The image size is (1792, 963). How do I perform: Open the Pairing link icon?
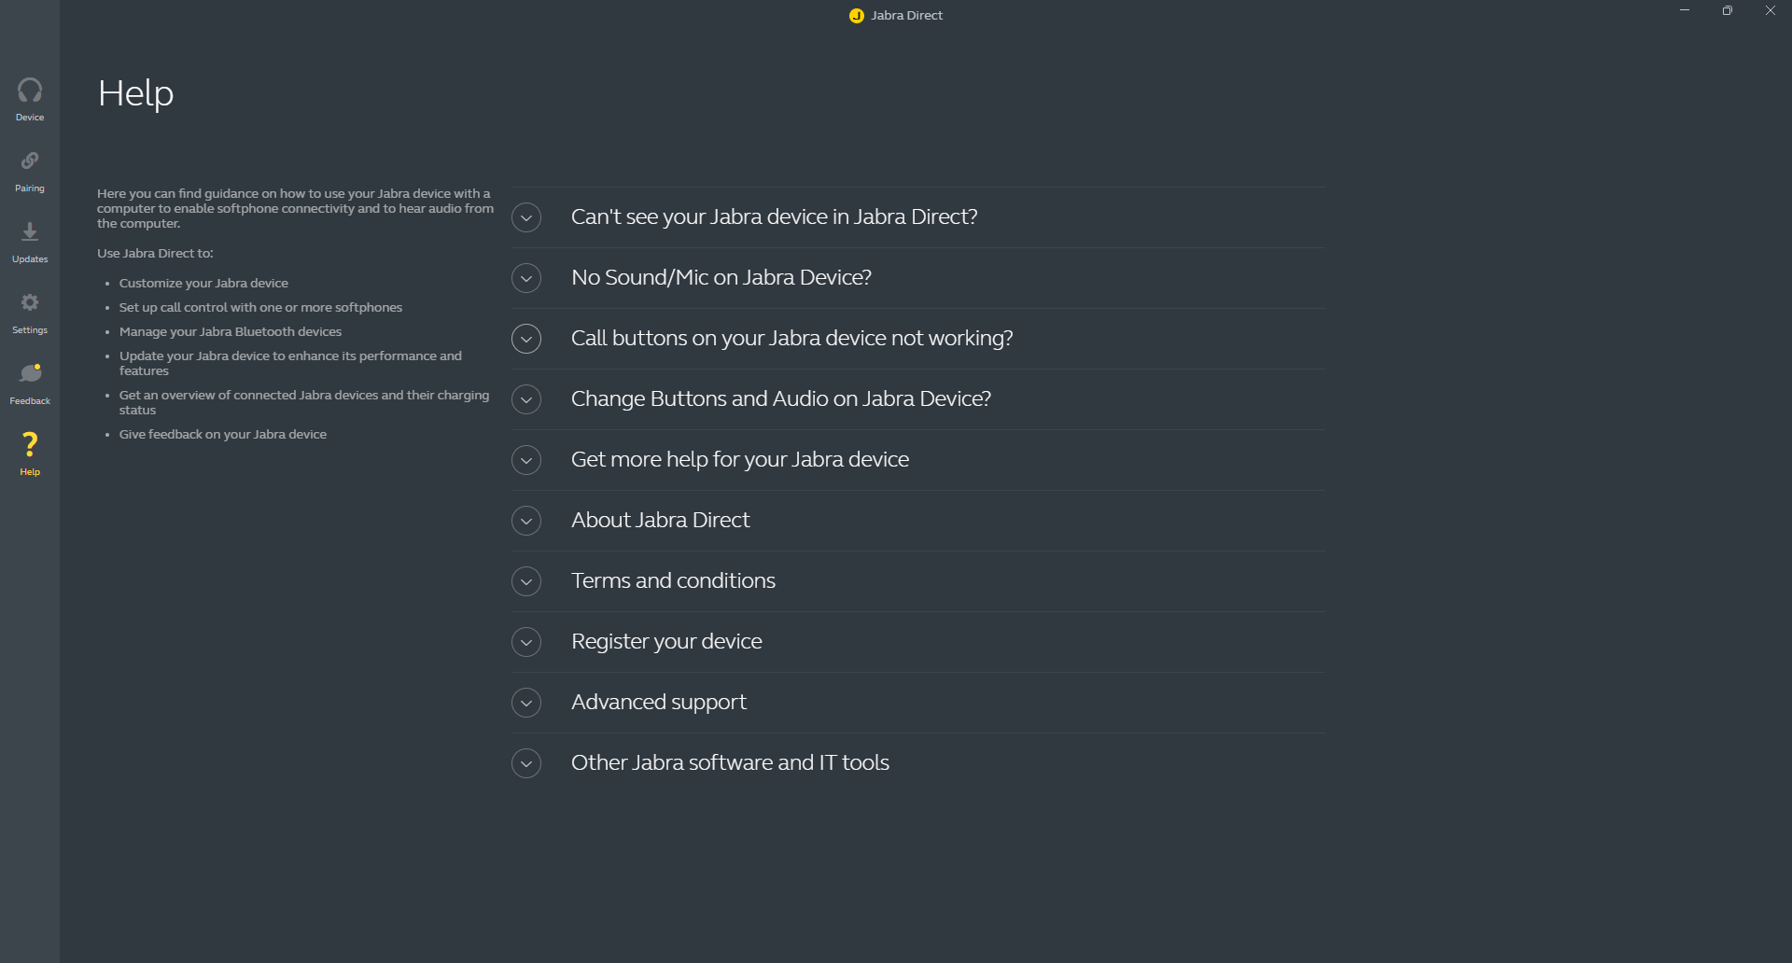(x=30, y=161)
